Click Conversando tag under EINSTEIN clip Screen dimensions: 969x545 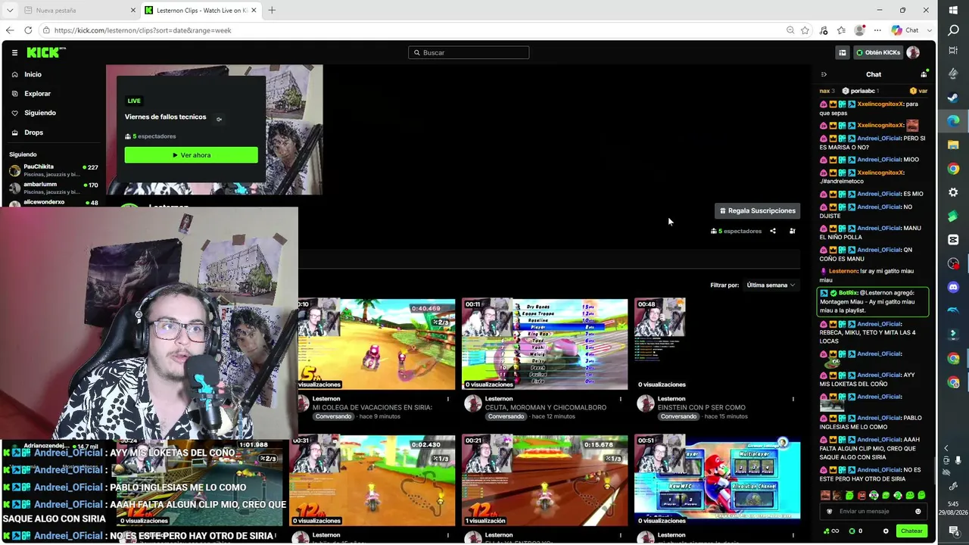click(678, 416)
